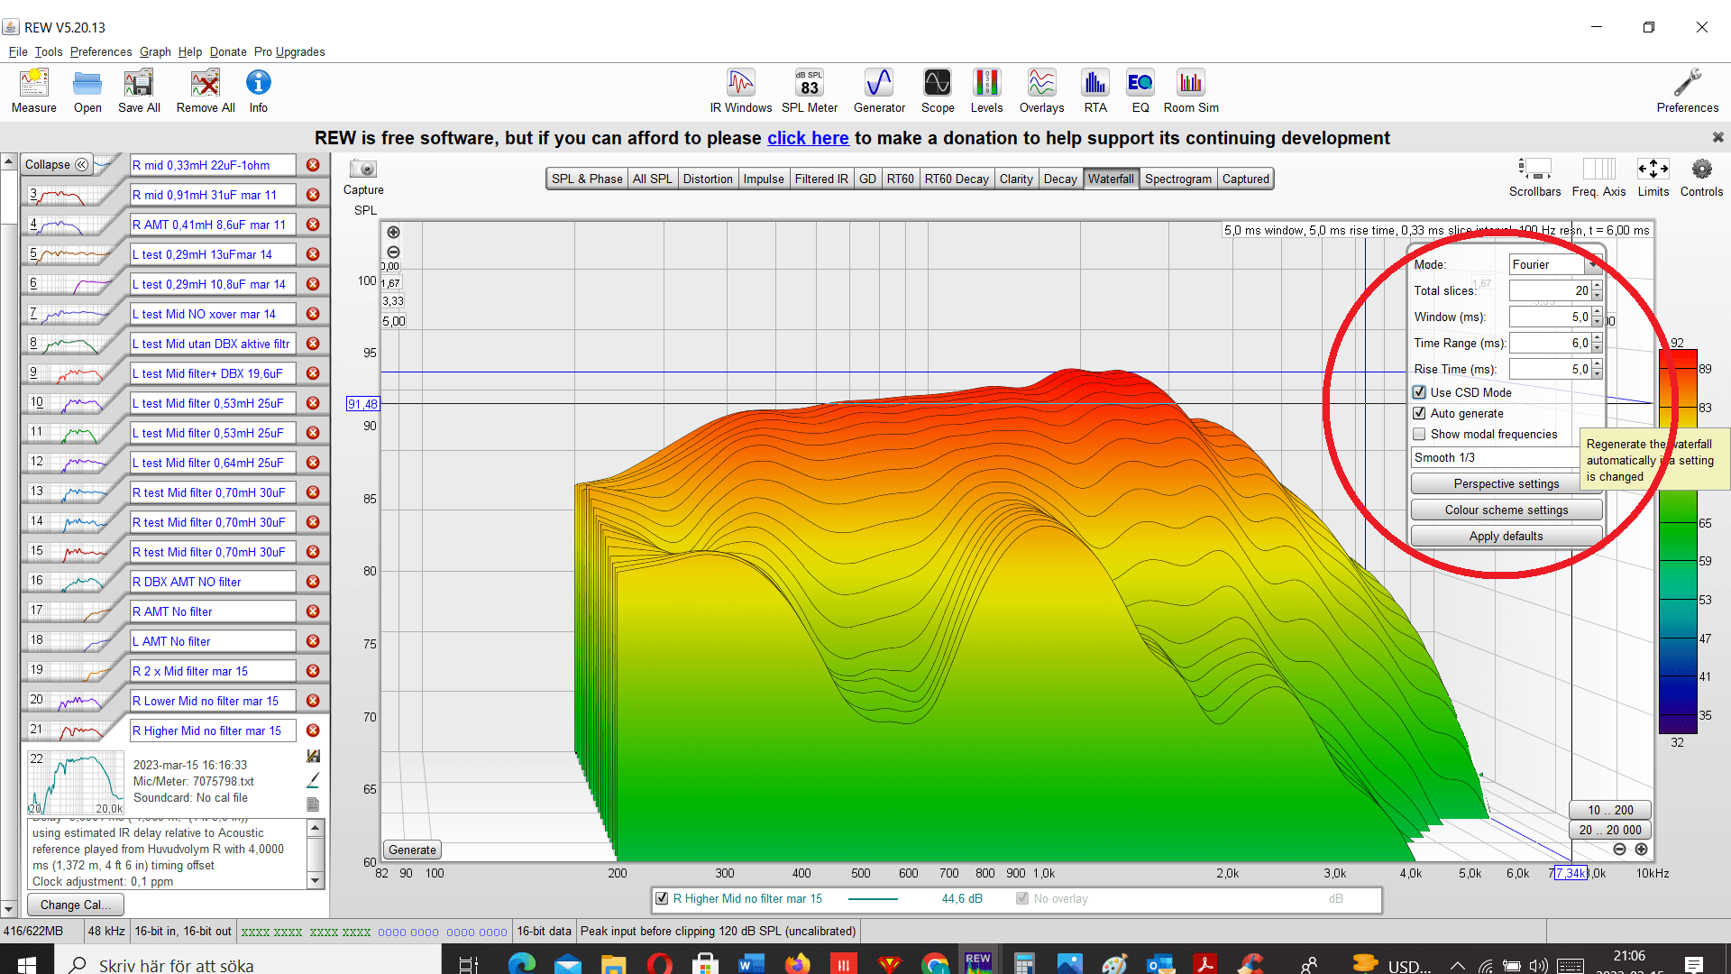Image resolution: width=1731 pixels, height=974 pixels.
Task: Open the EQ window
Action: pos(1140,91)
